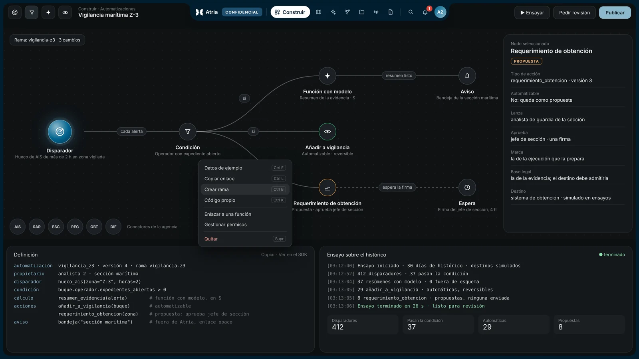This screenshot has height=359, width=639.
Task: Click the Publicar button
Action: tap(615, 13)
